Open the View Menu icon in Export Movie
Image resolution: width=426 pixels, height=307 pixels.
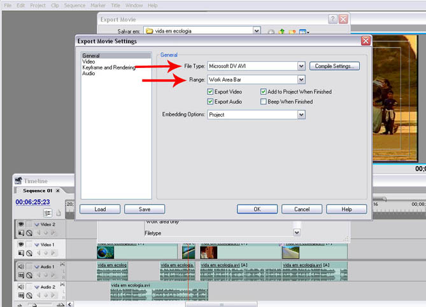304,31
